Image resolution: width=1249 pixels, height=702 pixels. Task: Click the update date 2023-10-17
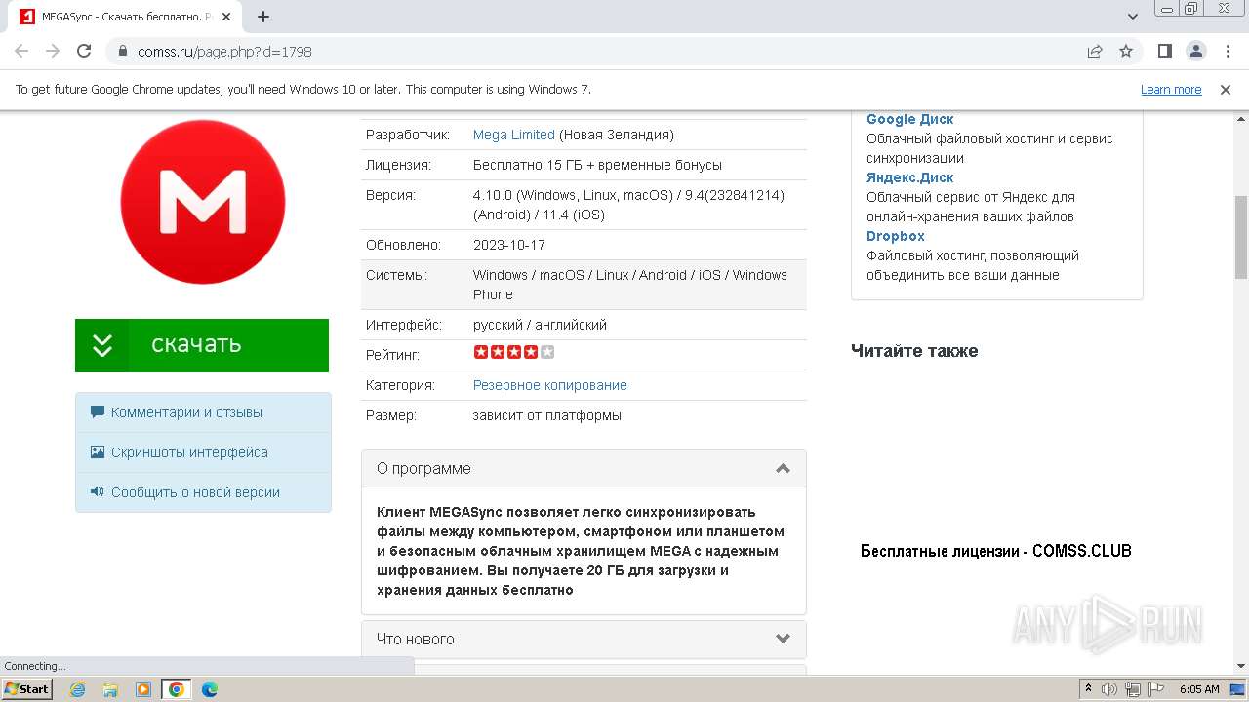(x=509, y=245)
